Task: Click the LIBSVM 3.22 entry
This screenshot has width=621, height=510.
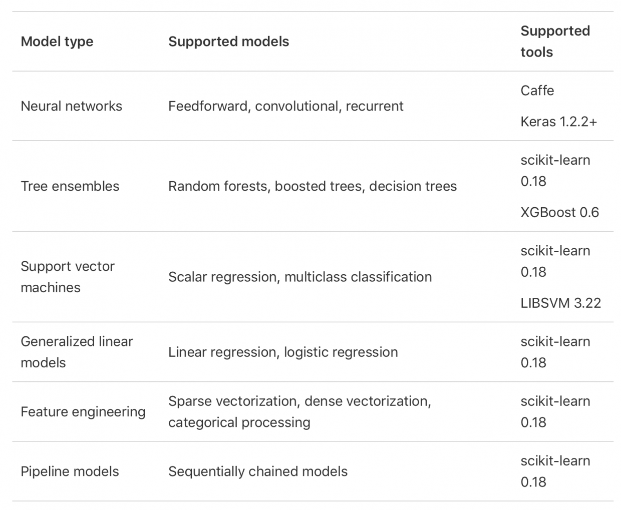Action: 560,303
